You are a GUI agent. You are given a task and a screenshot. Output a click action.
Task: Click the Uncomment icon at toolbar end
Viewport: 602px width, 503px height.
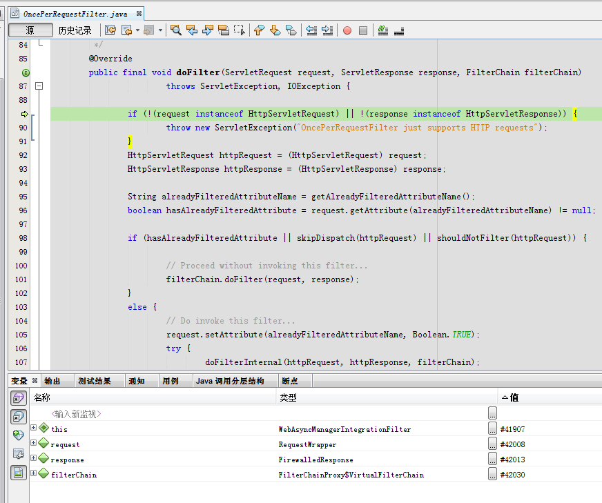click(x=399, y=31)
